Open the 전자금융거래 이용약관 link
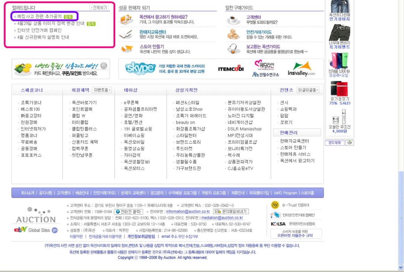Image resolution: width=404 pixels, height=272 pixels. coord(105,236)
